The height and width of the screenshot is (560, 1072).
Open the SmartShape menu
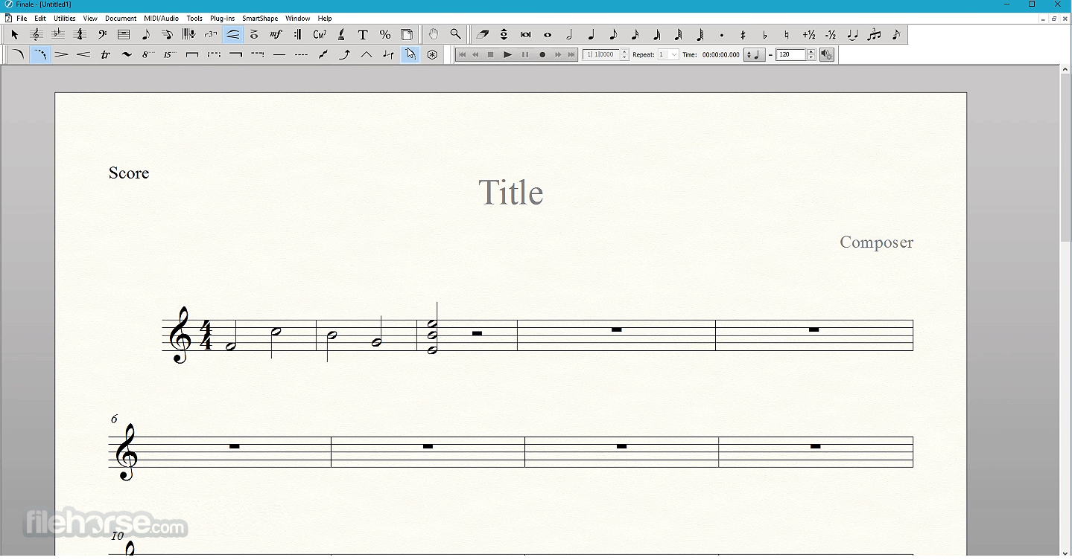260,19
